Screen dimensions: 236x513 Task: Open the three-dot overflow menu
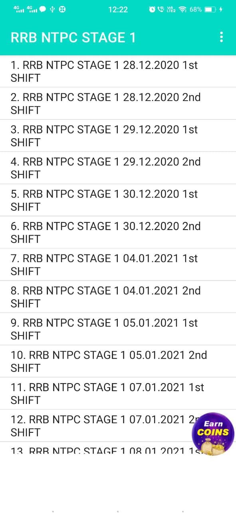(x=221, y=37)
